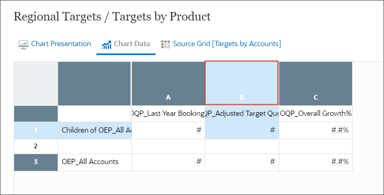Select row 1 column A # cell
This screenshot has height=195, width=384.
point(168,131)
